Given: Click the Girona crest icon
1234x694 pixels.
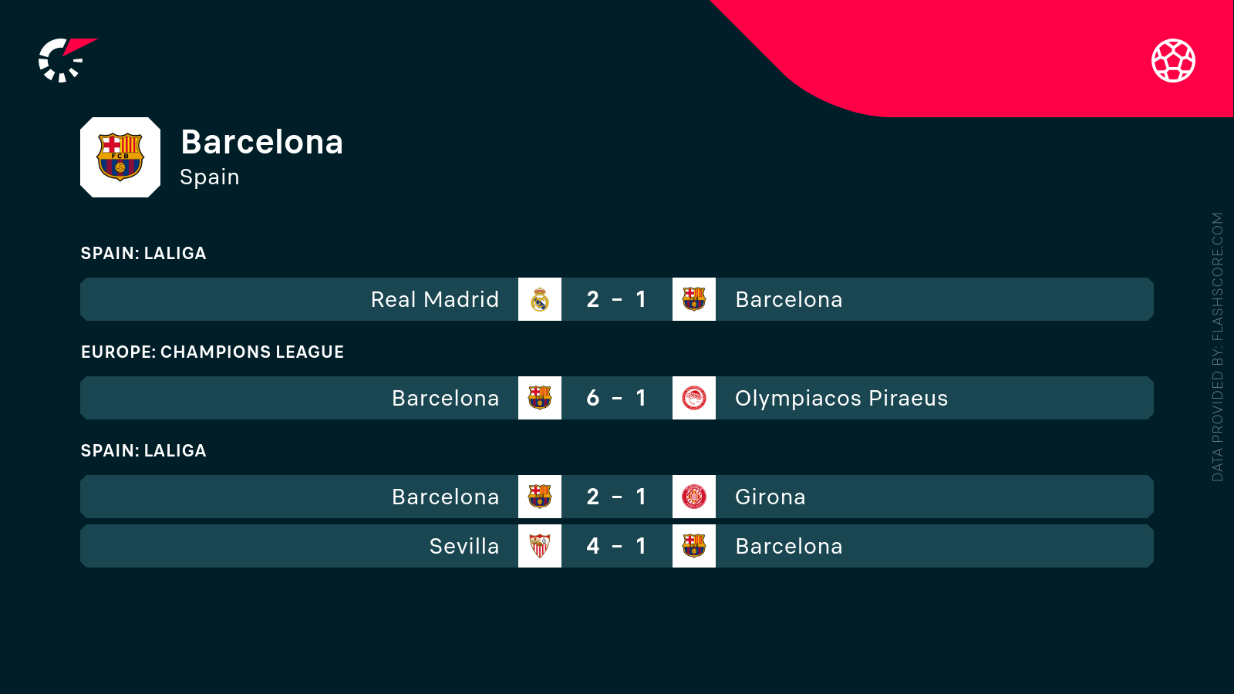Looking at the screenshot, I should point(694,497).
